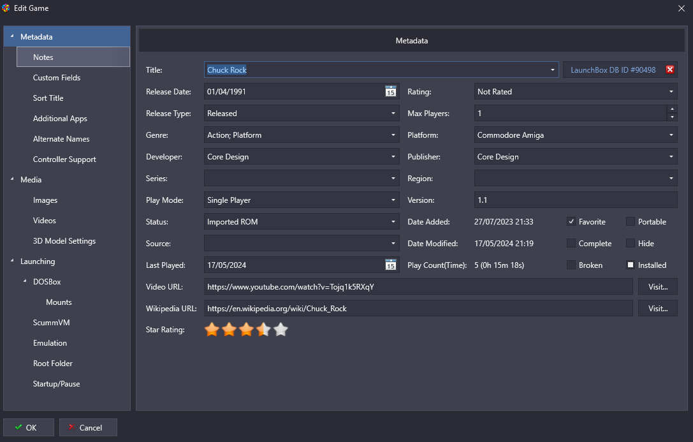Increase Max Players with up arrow
This screenshot has height=442, width=693.
point(672,108)
